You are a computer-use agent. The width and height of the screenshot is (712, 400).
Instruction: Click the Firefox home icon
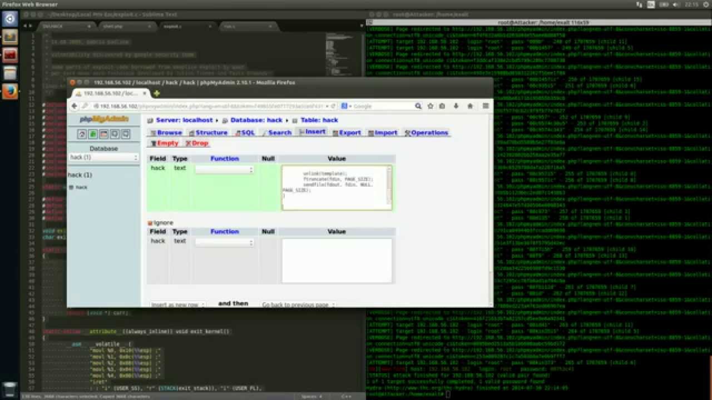[470, 106]
